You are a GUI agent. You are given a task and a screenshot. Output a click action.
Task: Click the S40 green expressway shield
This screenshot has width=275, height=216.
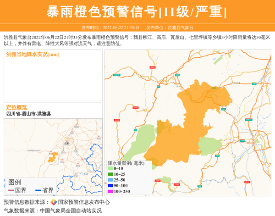[254, 83]
